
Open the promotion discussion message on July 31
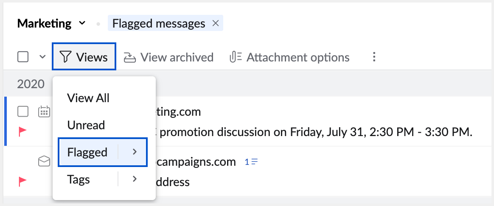click(314, 132)
